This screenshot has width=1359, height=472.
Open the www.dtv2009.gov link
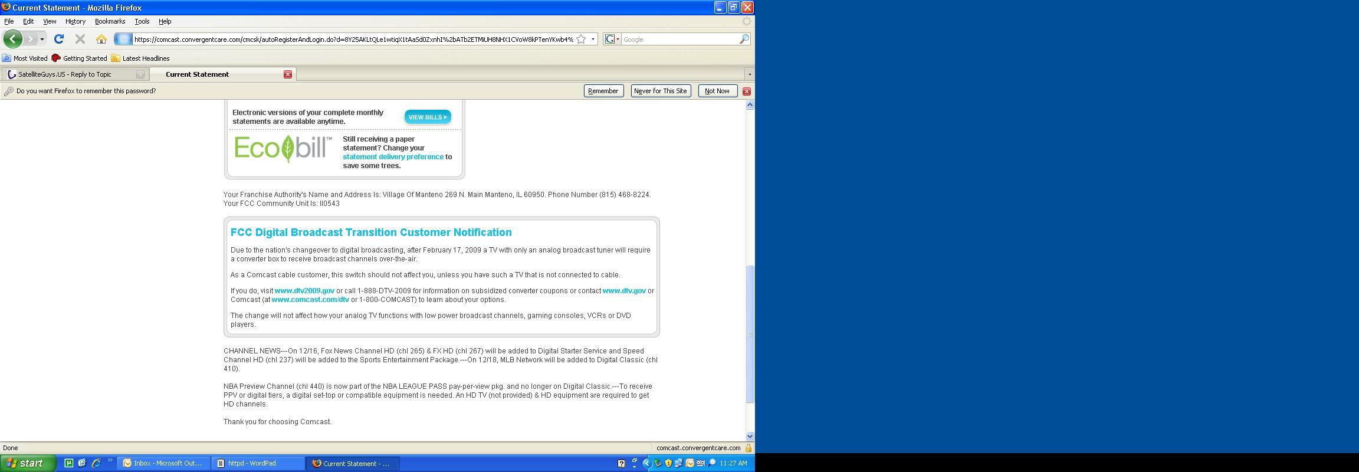(x=304, y=291)
